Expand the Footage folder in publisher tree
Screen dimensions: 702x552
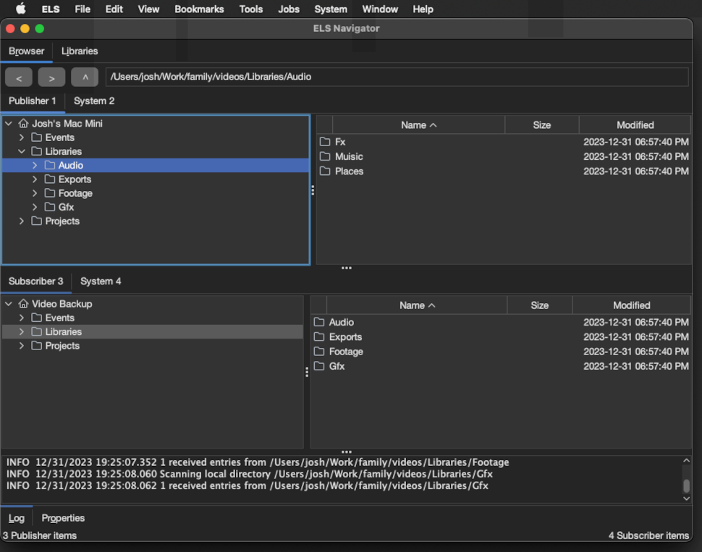35,193
